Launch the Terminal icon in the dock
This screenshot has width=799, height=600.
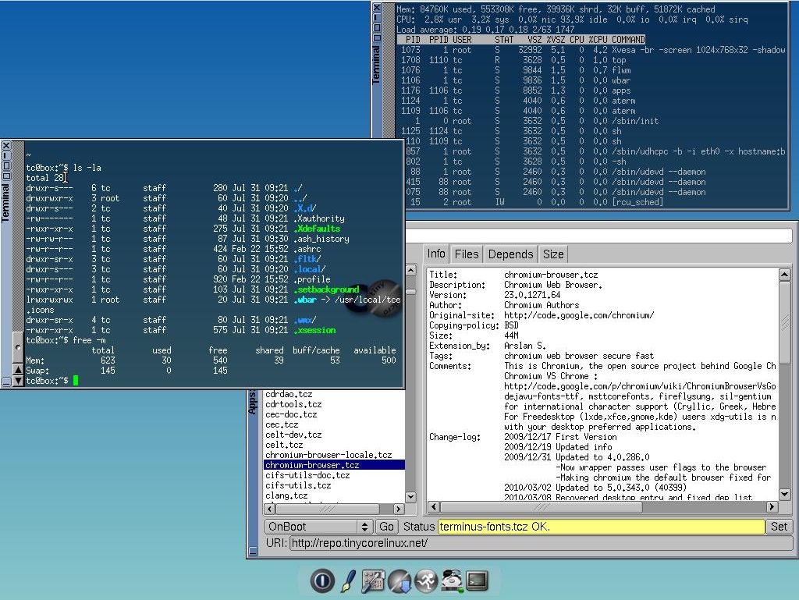477,580
